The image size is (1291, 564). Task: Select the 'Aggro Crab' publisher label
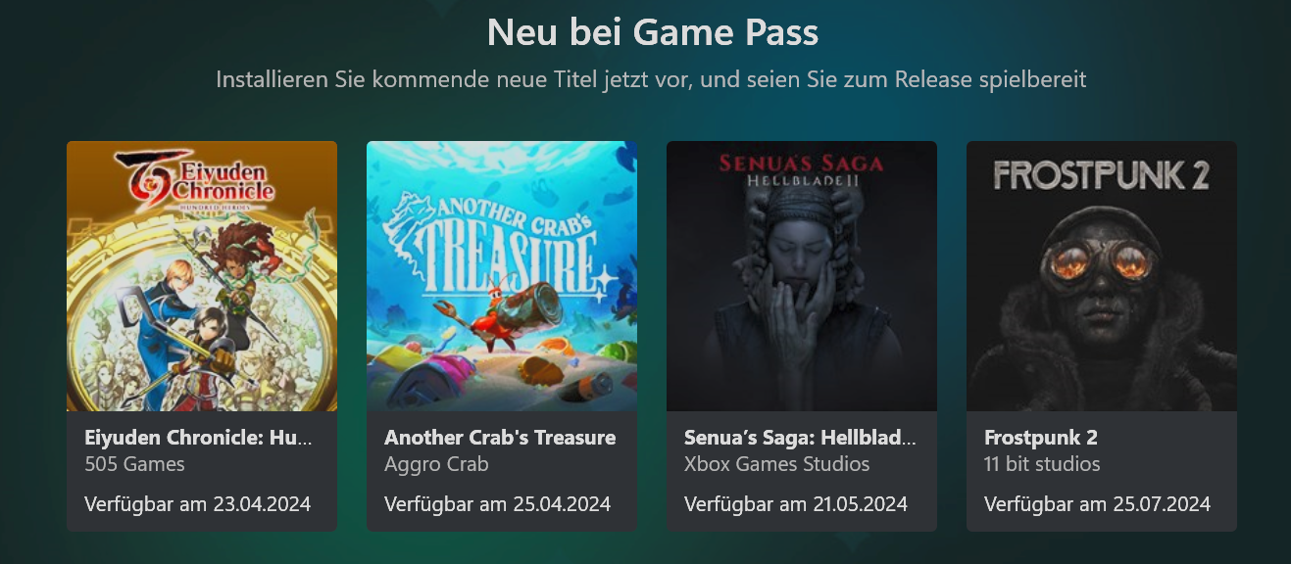tap(436, 464)
